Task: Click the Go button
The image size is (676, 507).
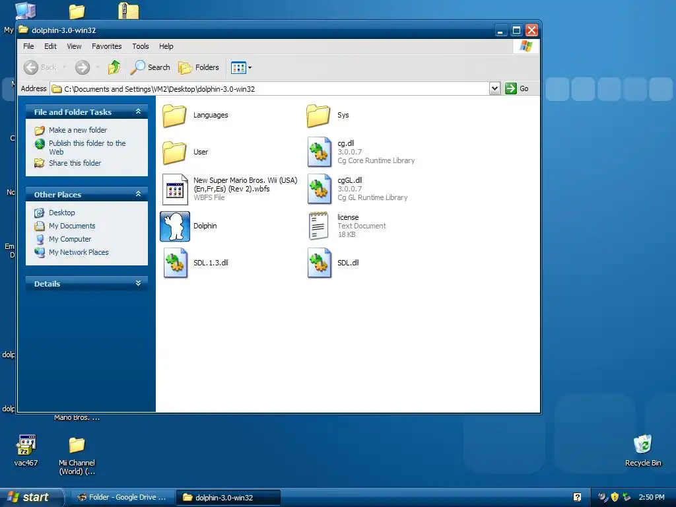Action: point(517,88)
